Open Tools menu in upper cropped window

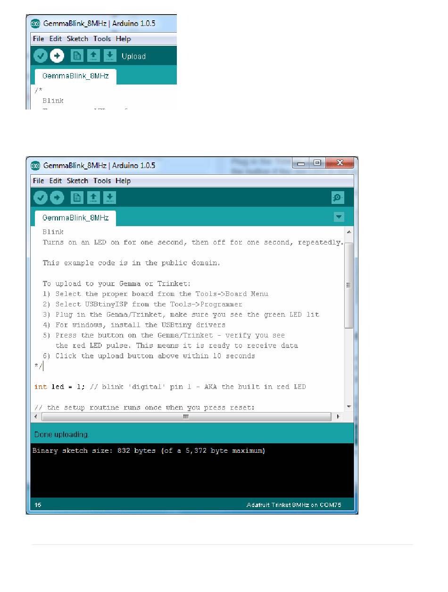point(102,39)
